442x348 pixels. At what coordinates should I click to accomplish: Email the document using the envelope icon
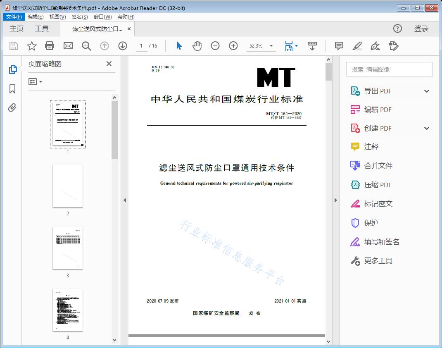coord(68,46)
